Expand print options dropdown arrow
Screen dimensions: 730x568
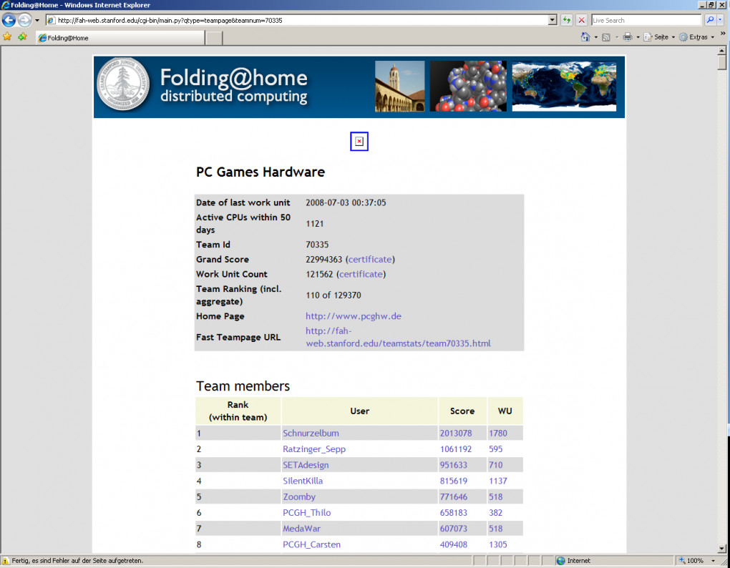(638, 37)
